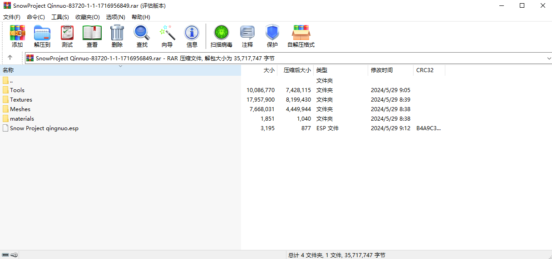This screenshot has height=259, width=552.
Task: Click the modified time 2024/5/29 9:05
Action: [390, 90]
